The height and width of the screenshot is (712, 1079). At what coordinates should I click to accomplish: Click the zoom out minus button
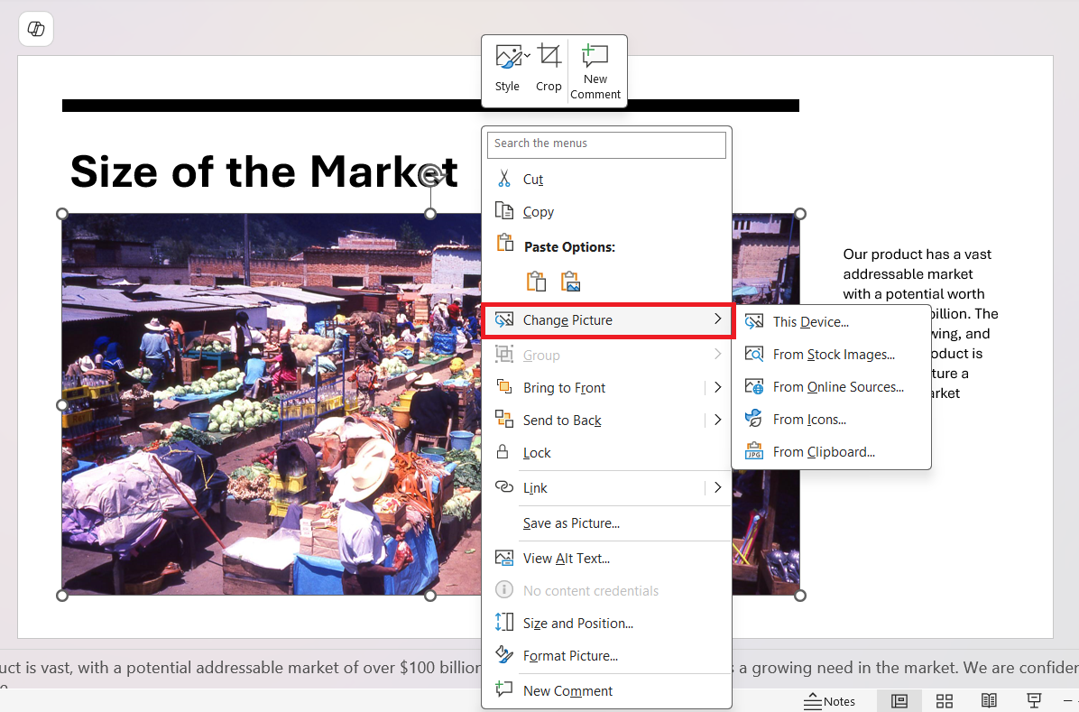point(1069,701)
